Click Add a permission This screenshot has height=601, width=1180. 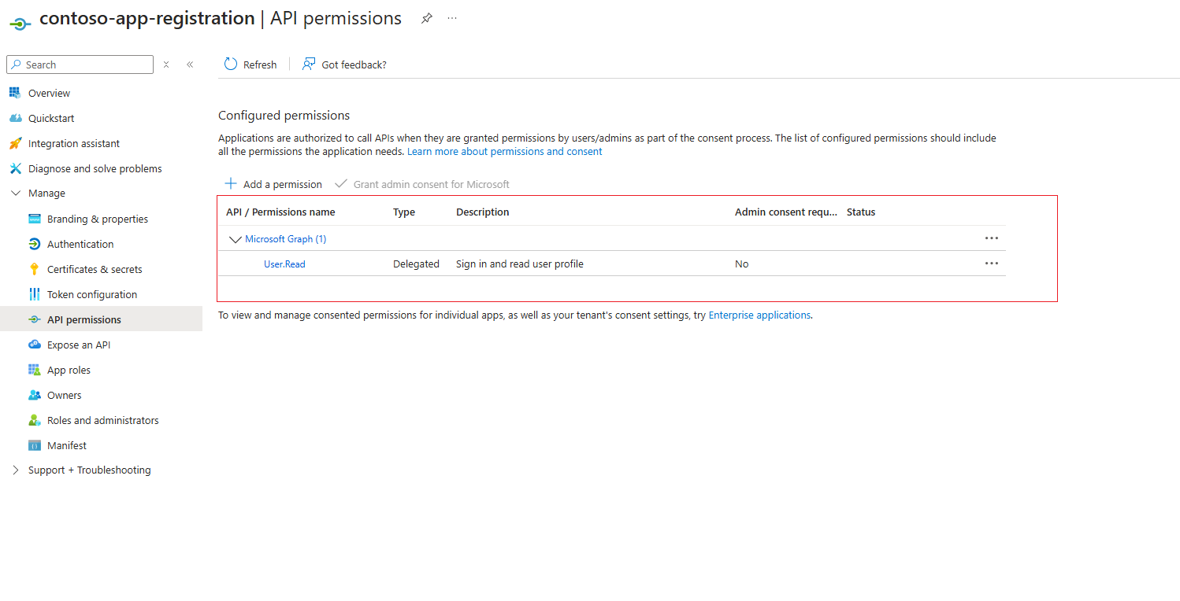(x=273, y=184)
